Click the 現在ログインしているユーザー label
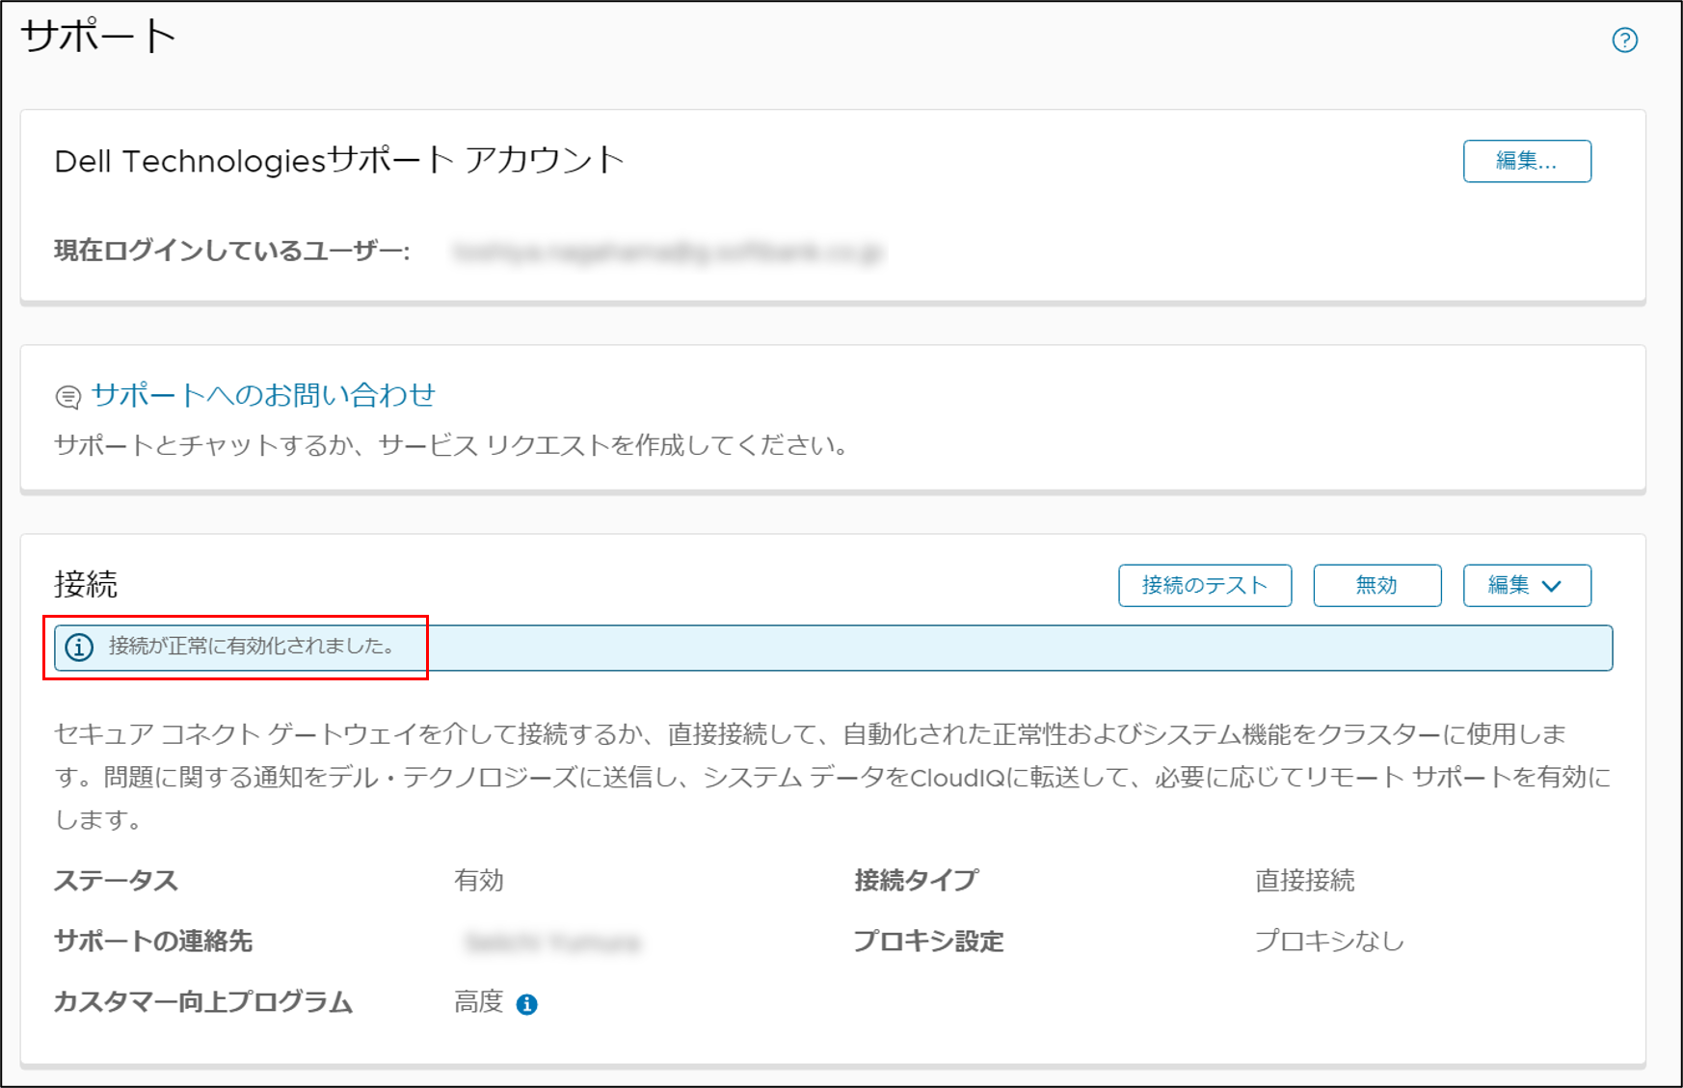 [x=232, y=252]
